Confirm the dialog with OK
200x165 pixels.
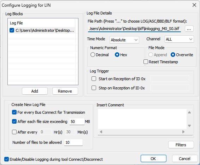coord(153,159)
